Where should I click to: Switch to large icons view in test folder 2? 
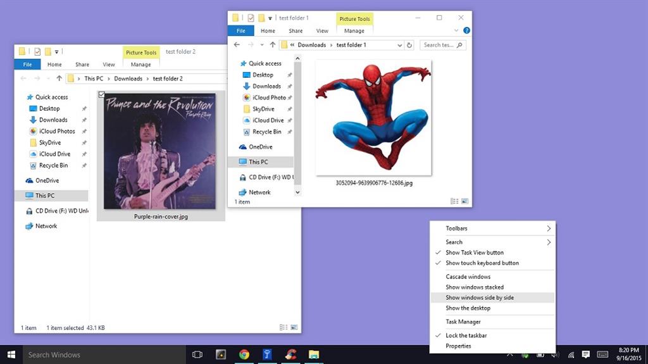point(294,327)
